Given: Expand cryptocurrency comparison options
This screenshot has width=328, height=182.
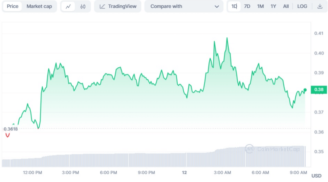Looking at the screenshot, I should point(184,6).
